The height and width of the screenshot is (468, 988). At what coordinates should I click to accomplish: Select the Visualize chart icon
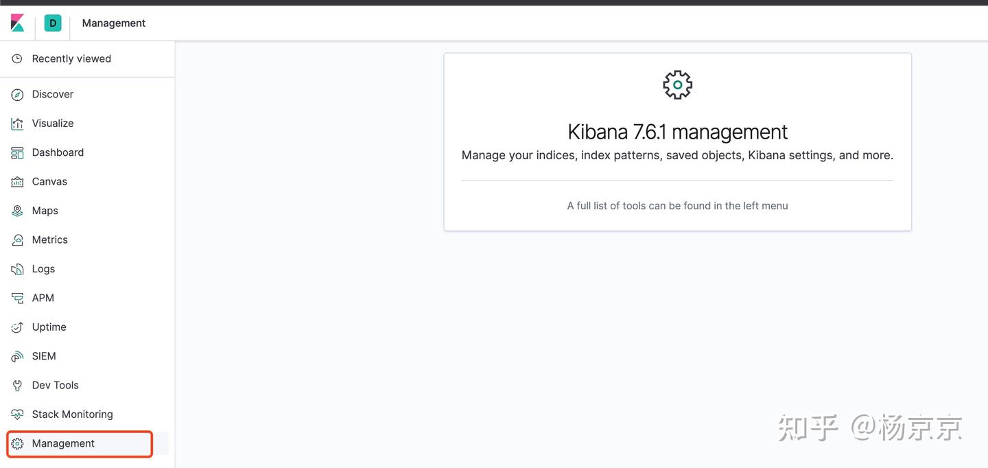pos(17,123)
